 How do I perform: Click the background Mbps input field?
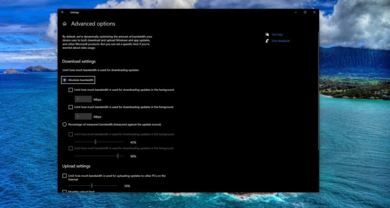(x=83, y=99)
